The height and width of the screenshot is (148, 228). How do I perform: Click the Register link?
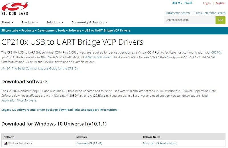click(x=220, y=3)
